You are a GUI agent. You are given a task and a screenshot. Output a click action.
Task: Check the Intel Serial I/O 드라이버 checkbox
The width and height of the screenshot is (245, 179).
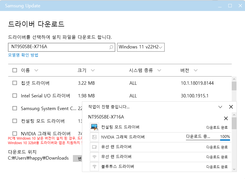tap(15, 95)
